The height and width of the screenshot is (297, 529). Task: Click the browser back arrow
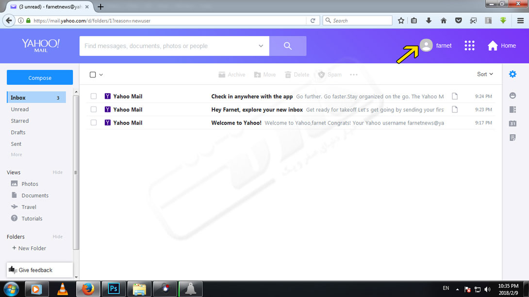point(9,20)
